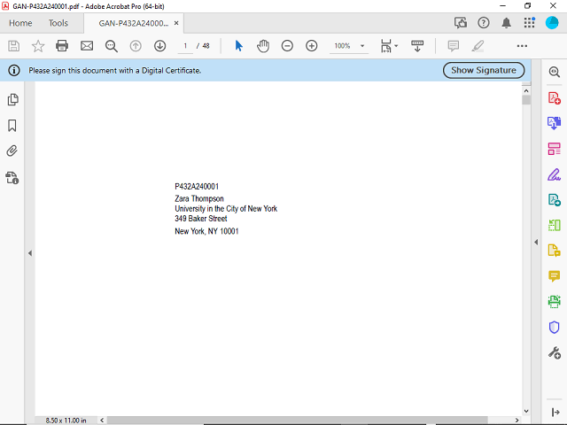This screenshot has height=425, width=567.
Task: Choose the Selection arrow tool
Action: tap(238, 46)
